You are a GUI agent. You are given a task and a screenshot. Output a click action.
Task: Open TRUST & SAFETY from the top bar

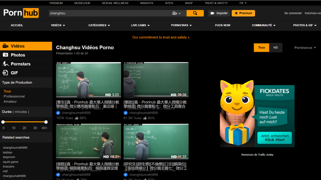pyautogui.click(x=216, y=3)
